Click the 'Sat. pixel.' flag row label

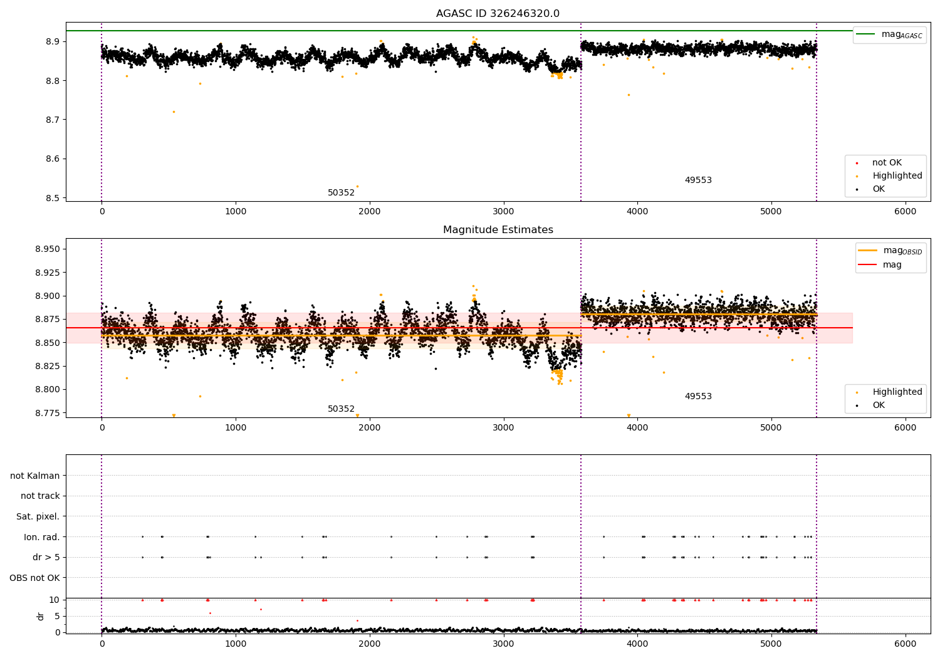(38, 517)
